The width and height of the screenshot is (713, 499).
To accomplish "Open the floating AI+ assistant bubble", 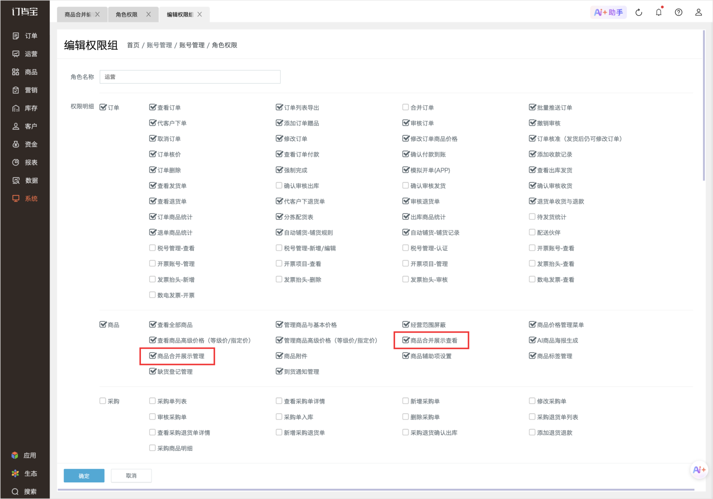I will coord(699,470).
